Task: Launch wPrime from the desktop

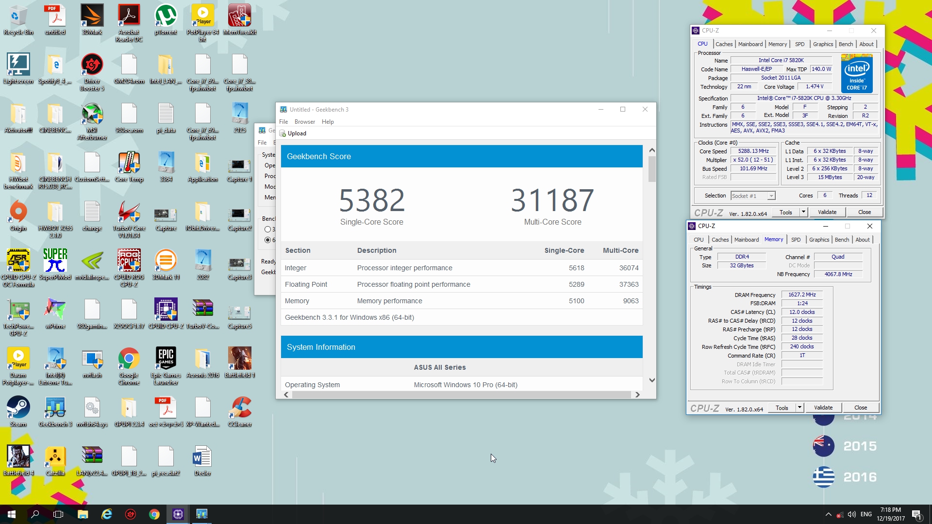Action: [x=55, y=314]
